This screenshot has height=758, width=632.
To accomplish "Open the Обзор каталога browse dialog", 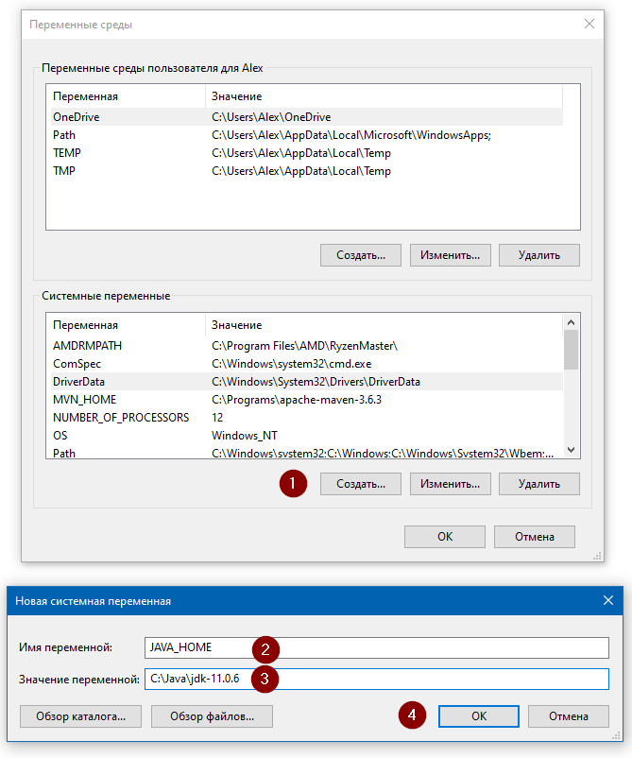I will [80, 716].
